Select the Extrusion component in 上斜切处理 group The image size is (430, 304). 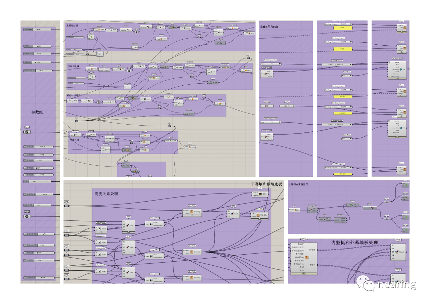tap(249, 33)
